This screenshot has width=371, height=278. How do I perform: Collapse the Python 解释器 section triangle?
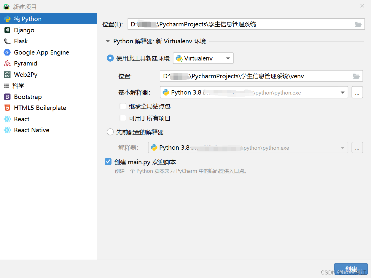108,41
